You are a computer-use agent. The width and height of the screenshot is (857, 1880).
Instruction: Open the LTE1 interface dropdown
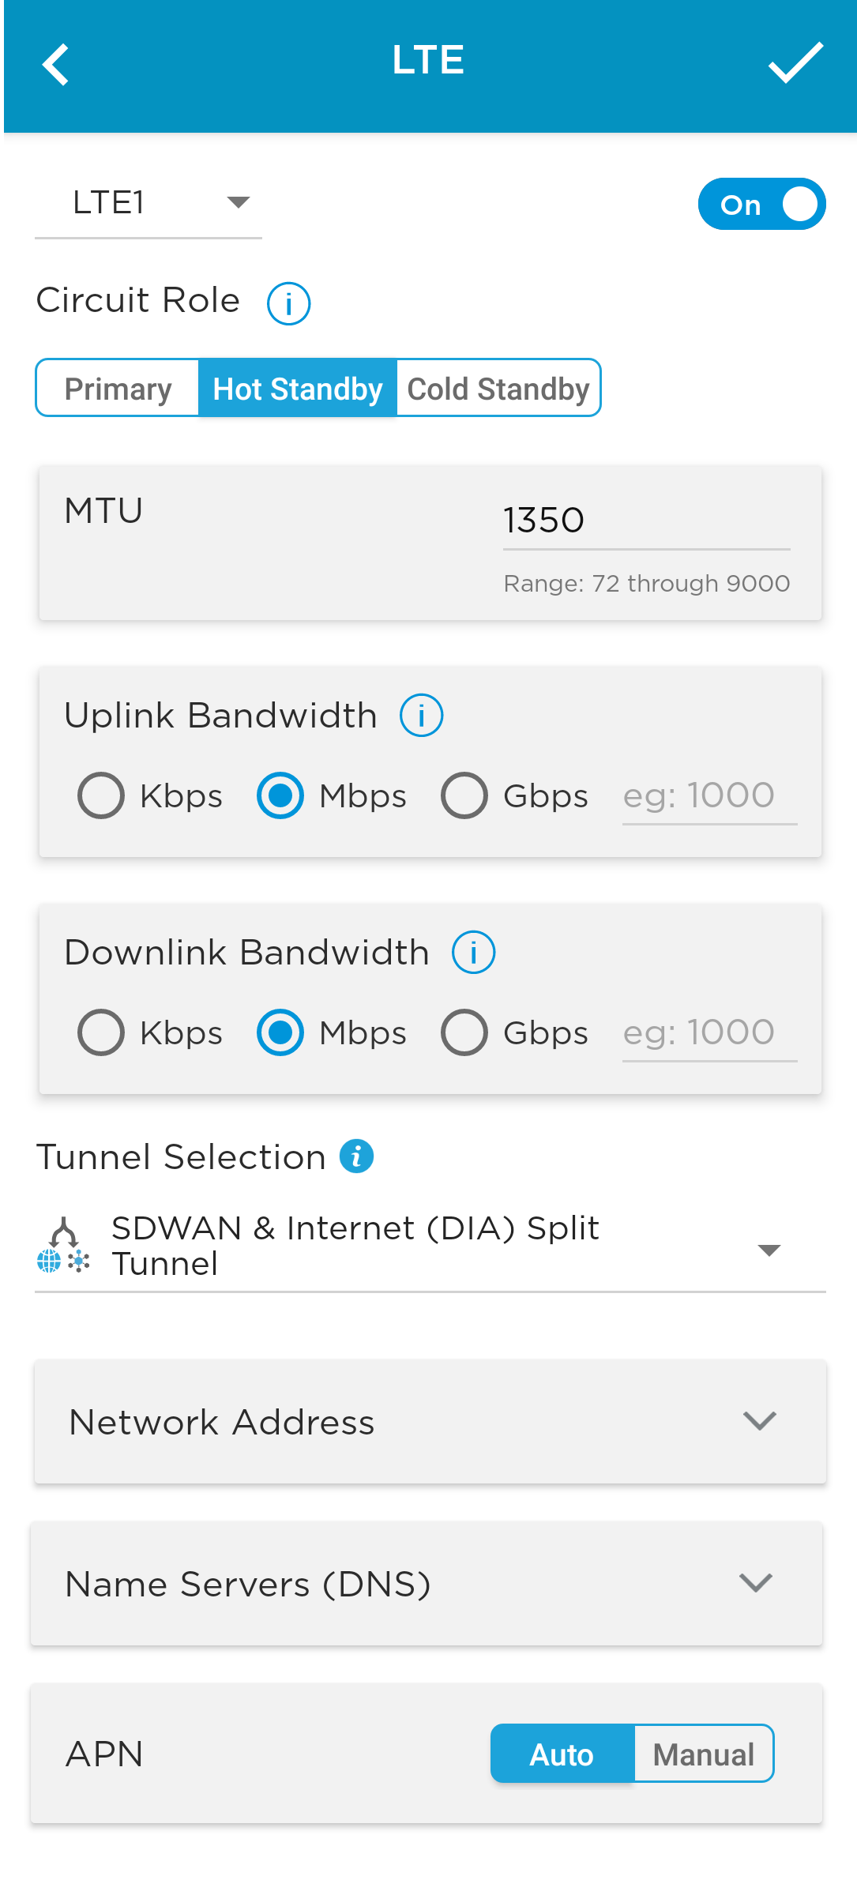pyautogui.click(x=148, y=203)
